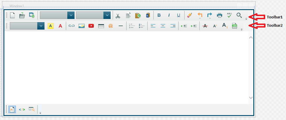Expand bottom toolbar overflow arrow

tap(40, 113)
